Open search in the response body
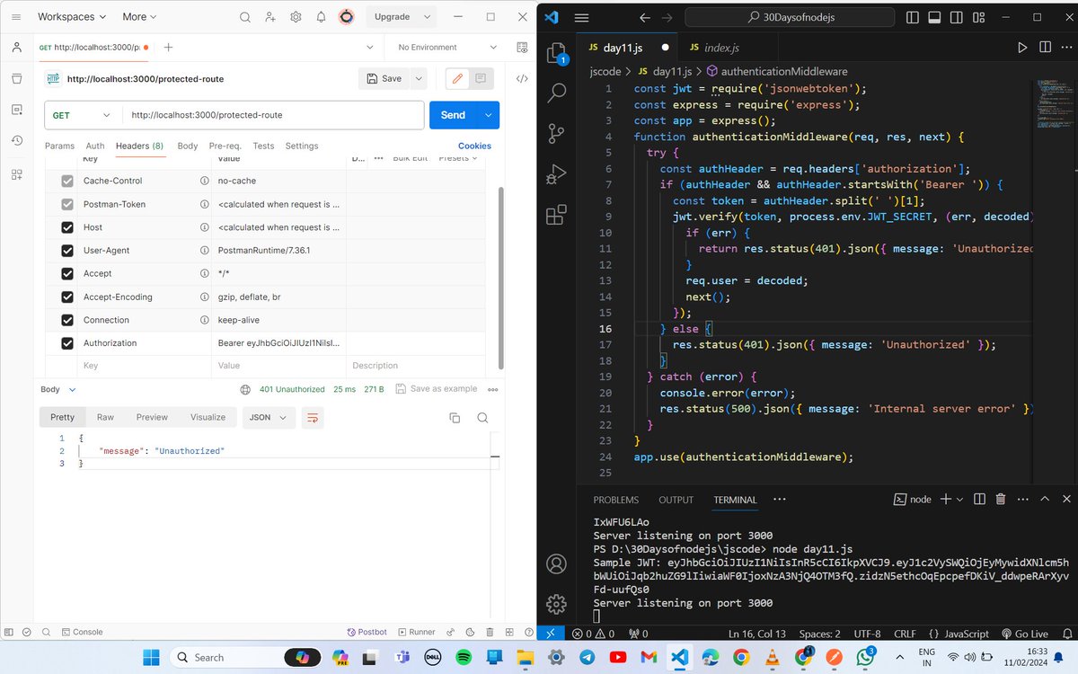This screenshot has height=674, width=1078. (482, 417)
